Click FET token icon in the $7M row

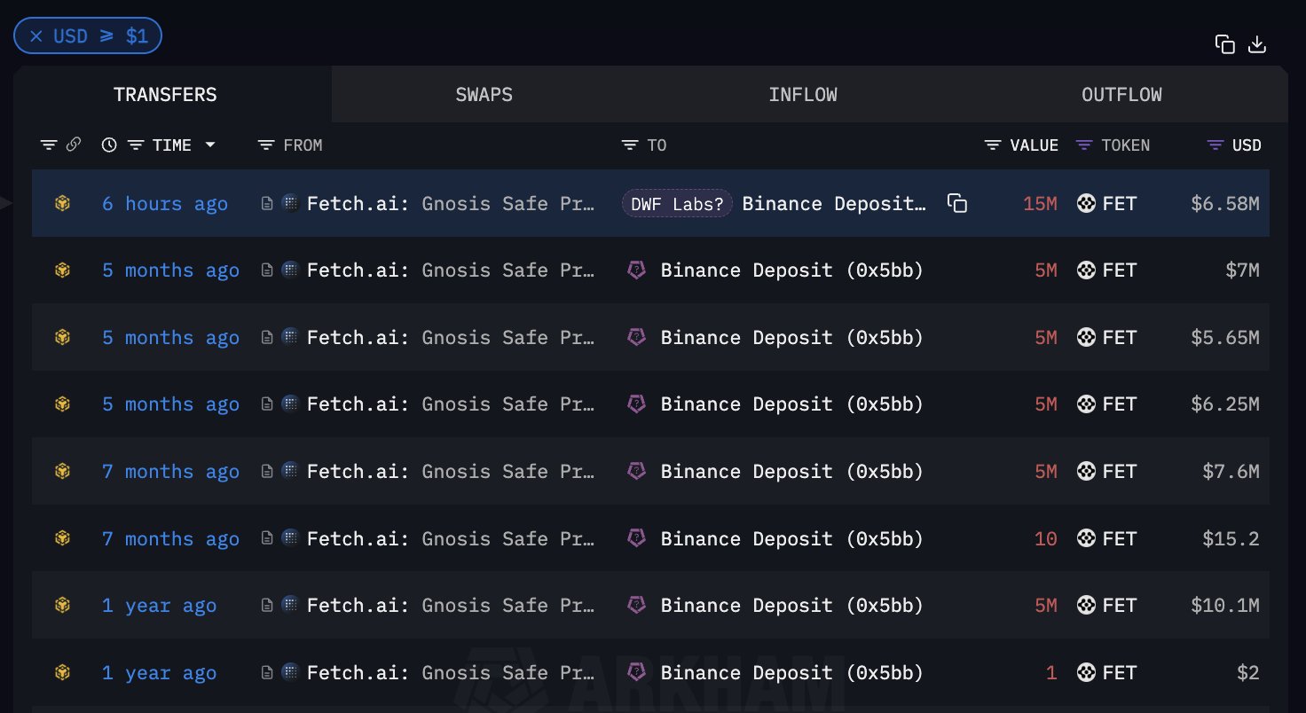(x=1086, y=270)
